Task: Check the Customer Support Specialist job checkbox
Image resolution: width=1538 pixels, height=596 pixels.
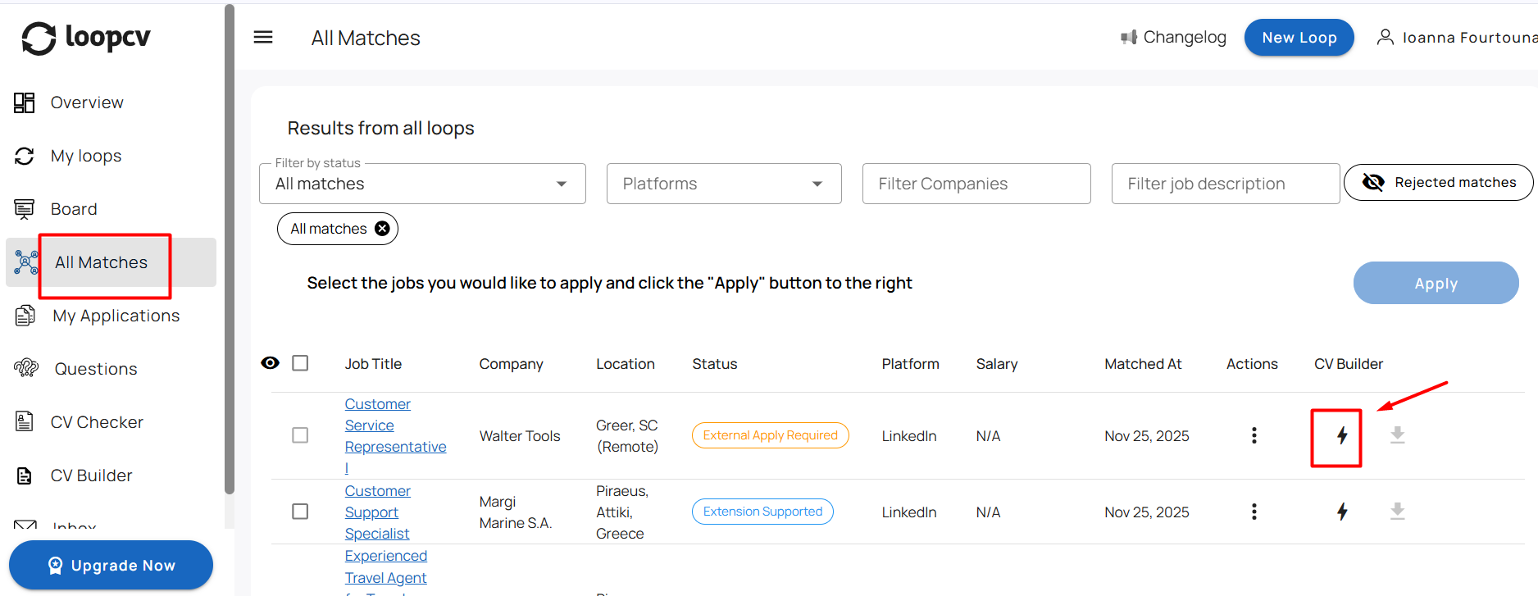Action: point(300,512)
